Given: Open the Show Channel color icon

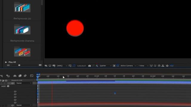Looking at the screenshot, I should (97, 66).
